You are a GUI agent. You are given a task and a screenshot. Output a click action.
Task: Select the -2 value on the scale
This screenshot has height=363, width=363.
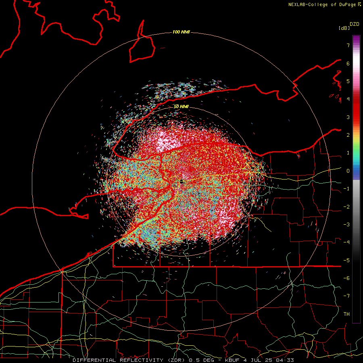pyautogui.click(x=346, y=207)
